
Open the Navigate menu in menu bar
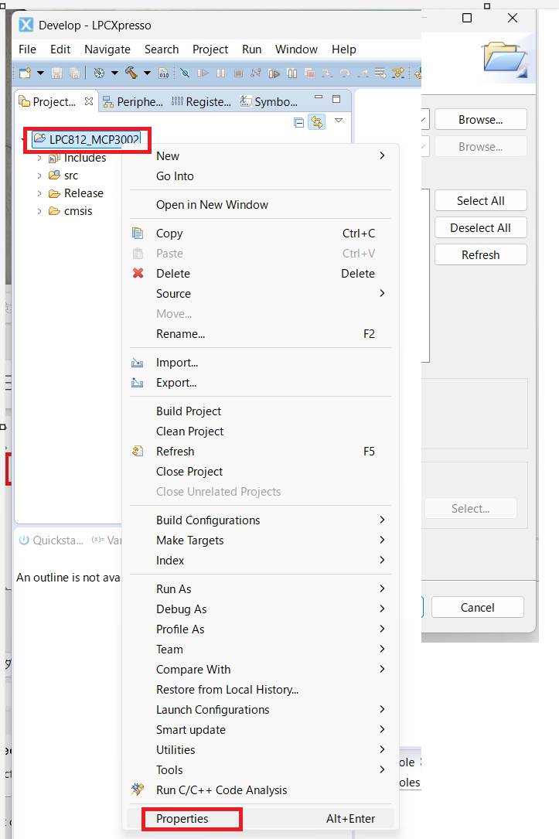click(107, 49)
